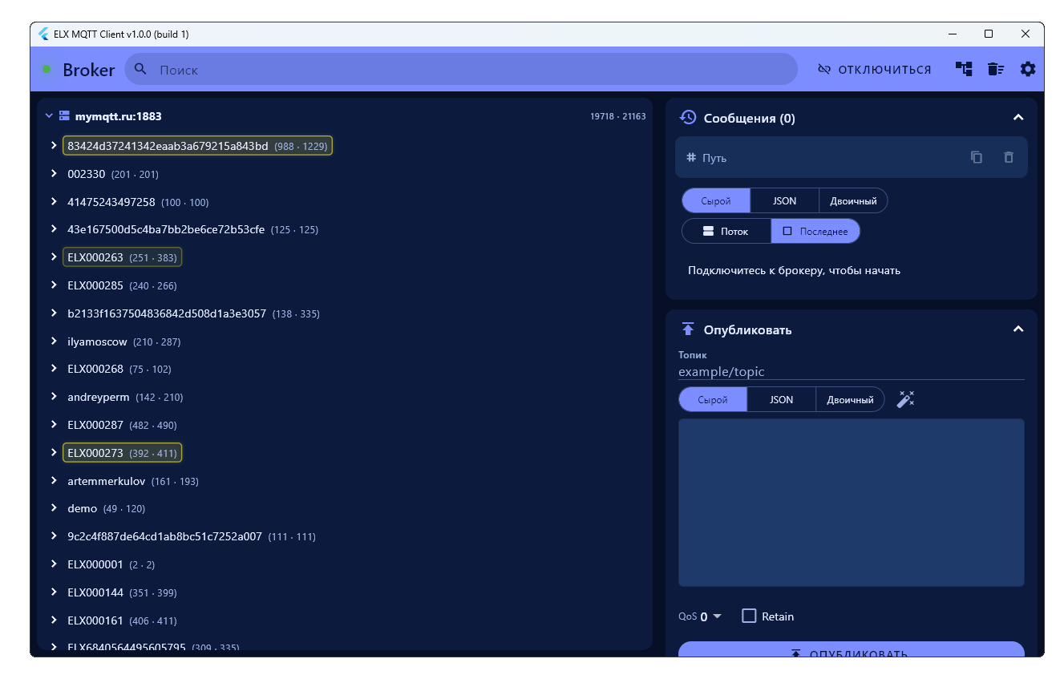The height and width of the screenshot is (683, 1064).
Task: Click the magic wand format icon
Action: pos(905,399)
